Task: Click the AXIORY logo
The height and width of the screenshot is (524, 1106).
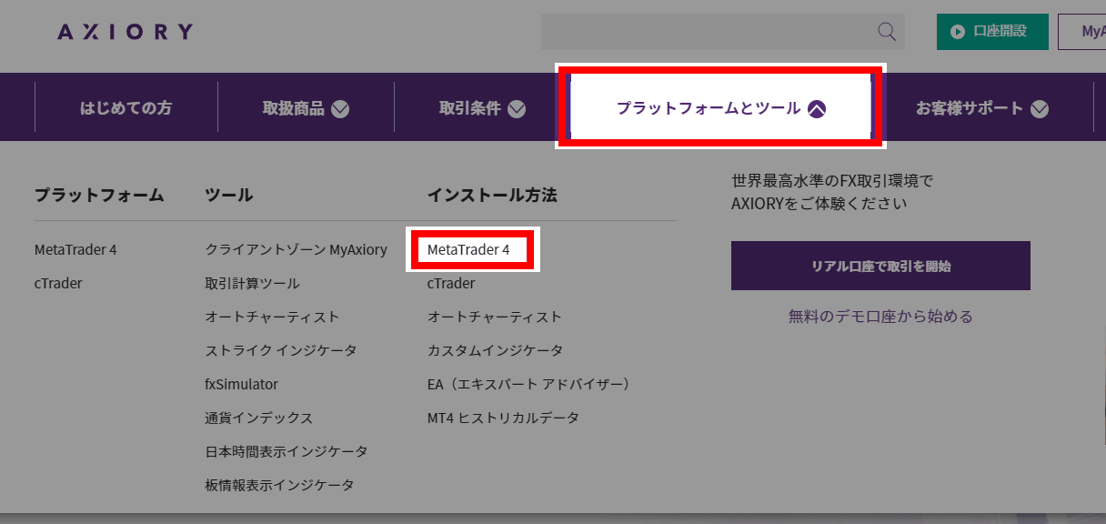Action: click(x=125, y=32)
